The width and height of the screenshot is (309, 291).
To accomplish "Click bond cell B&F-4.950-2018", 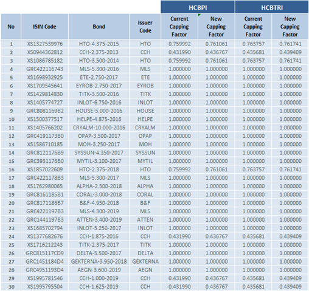I will click(99, 203).
